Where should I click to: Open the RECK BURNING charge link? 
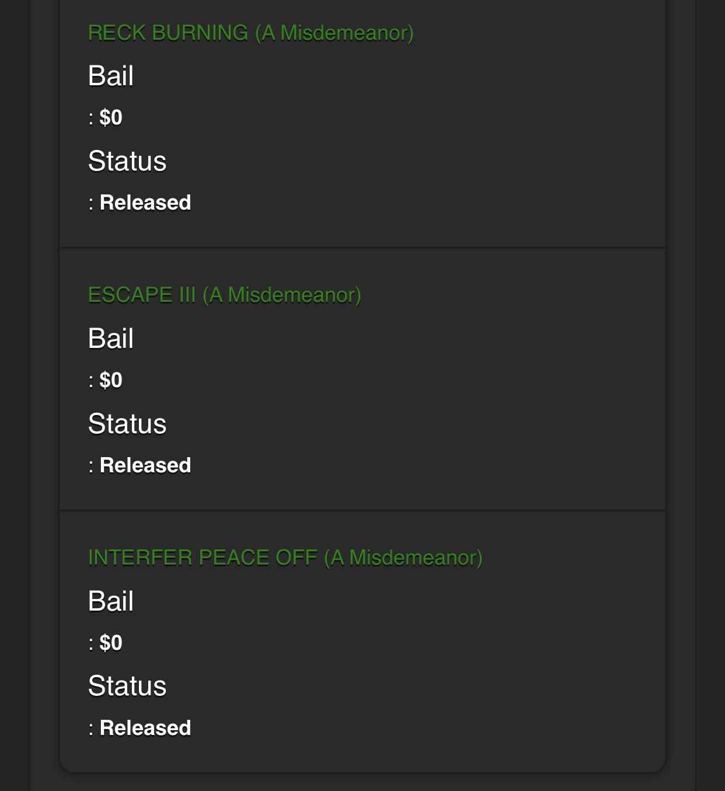coord(250,33)
